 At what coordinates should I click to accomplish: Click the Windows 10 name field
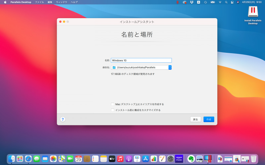coord(141,60)
